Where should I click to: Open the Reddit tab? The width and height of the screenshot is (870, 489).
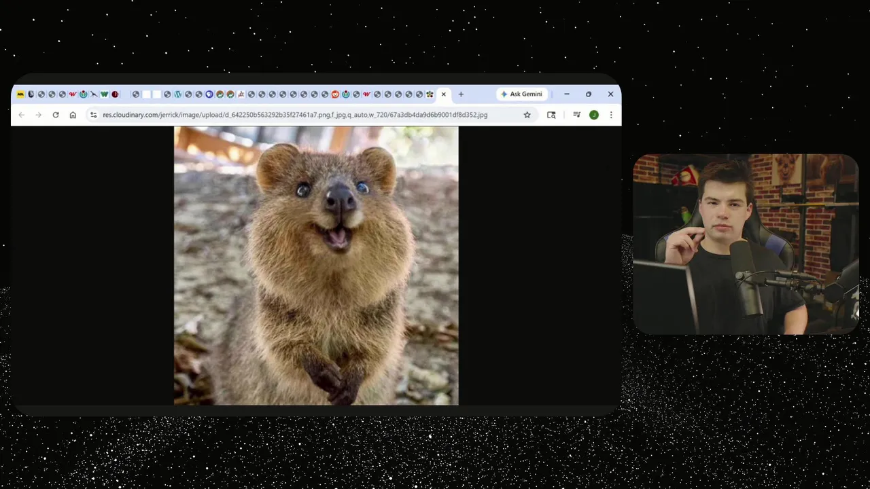point(335,94)
